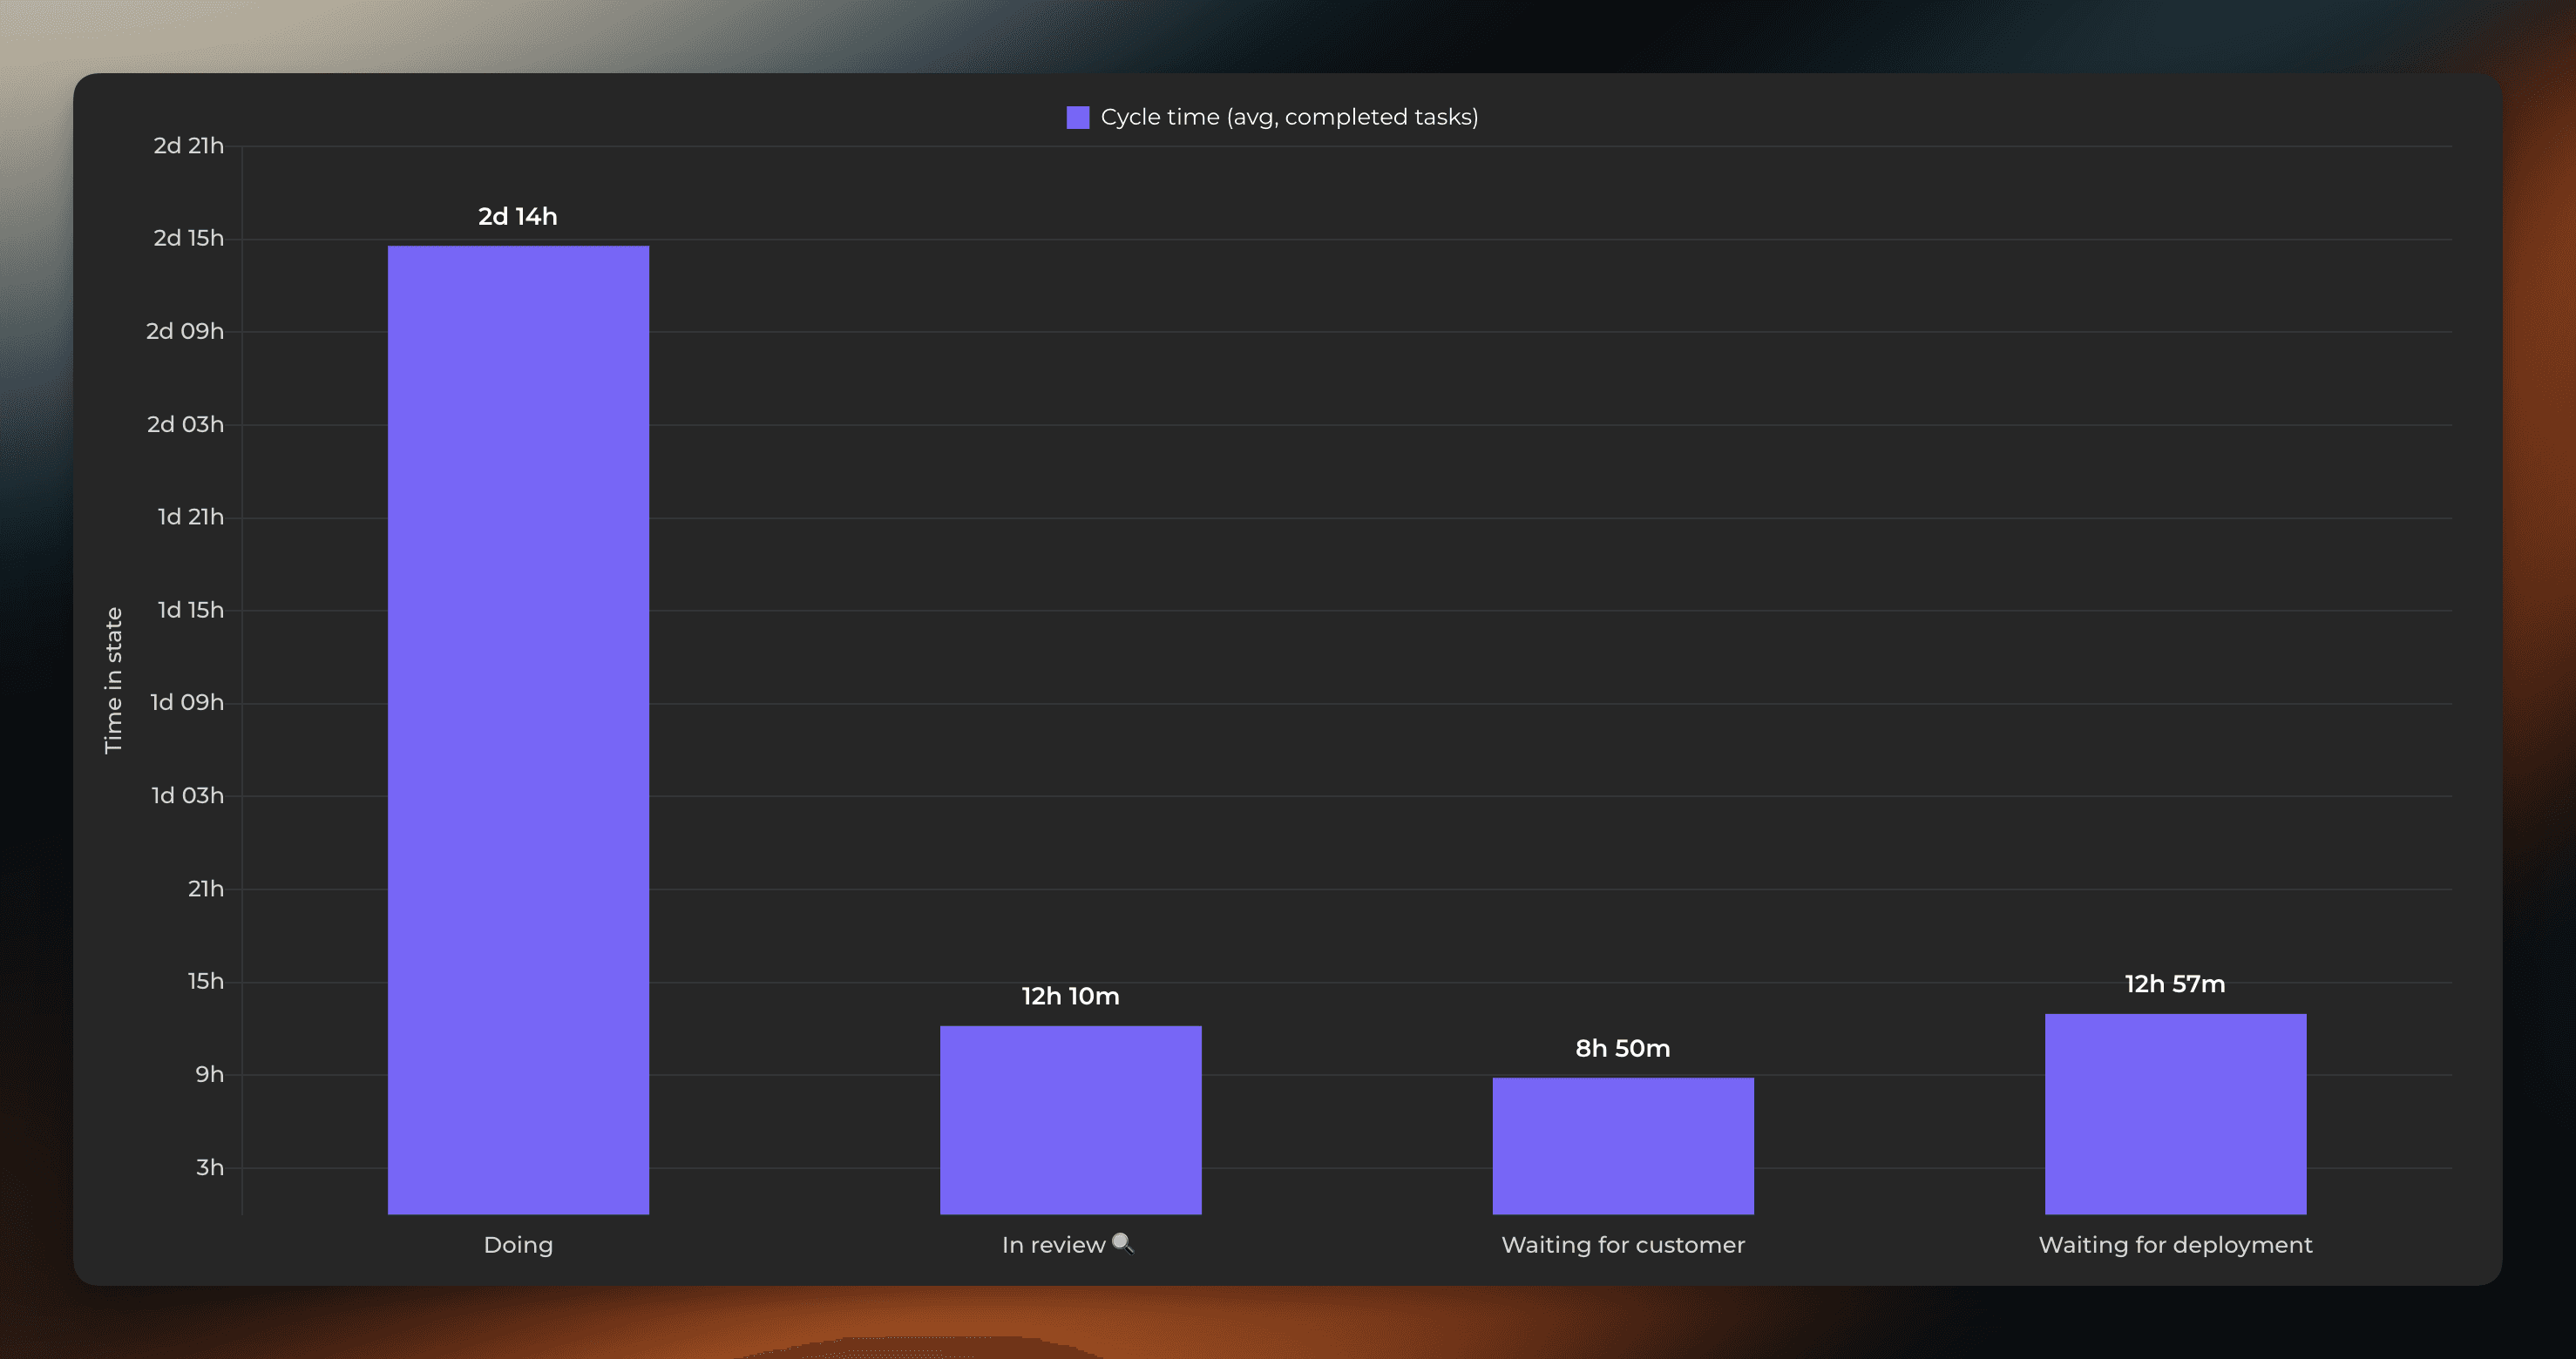The width and height of the screenshot is (2576, 1359).
Task: Toggle the Cycle time legend color swatch
Action: 1077,117
